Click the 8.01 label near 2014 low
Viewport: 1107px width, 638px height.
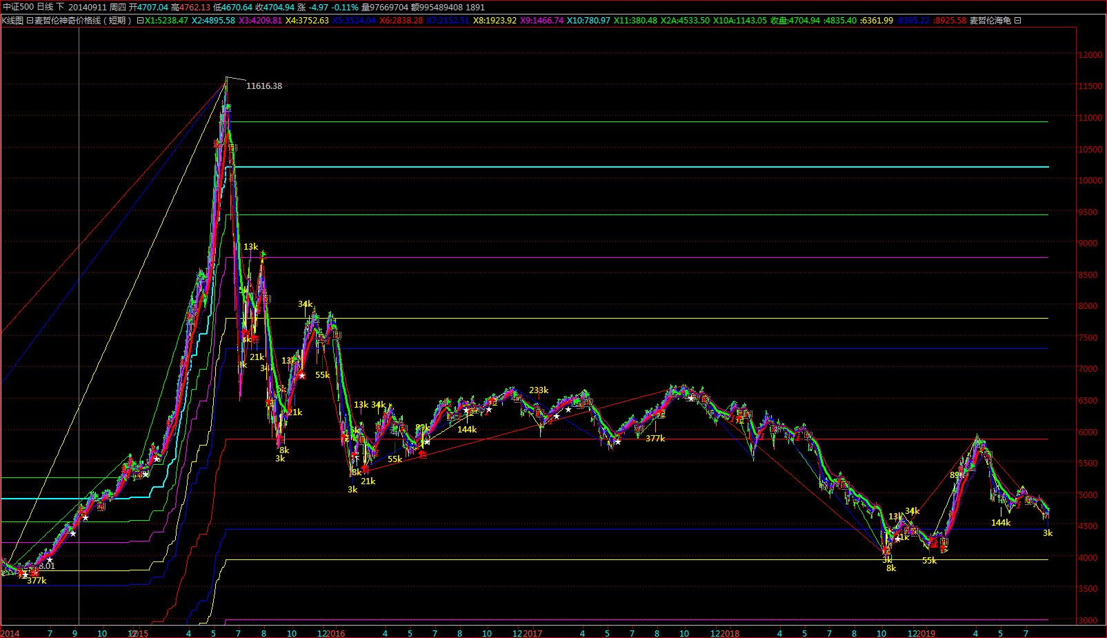click(x=46, y=566)
